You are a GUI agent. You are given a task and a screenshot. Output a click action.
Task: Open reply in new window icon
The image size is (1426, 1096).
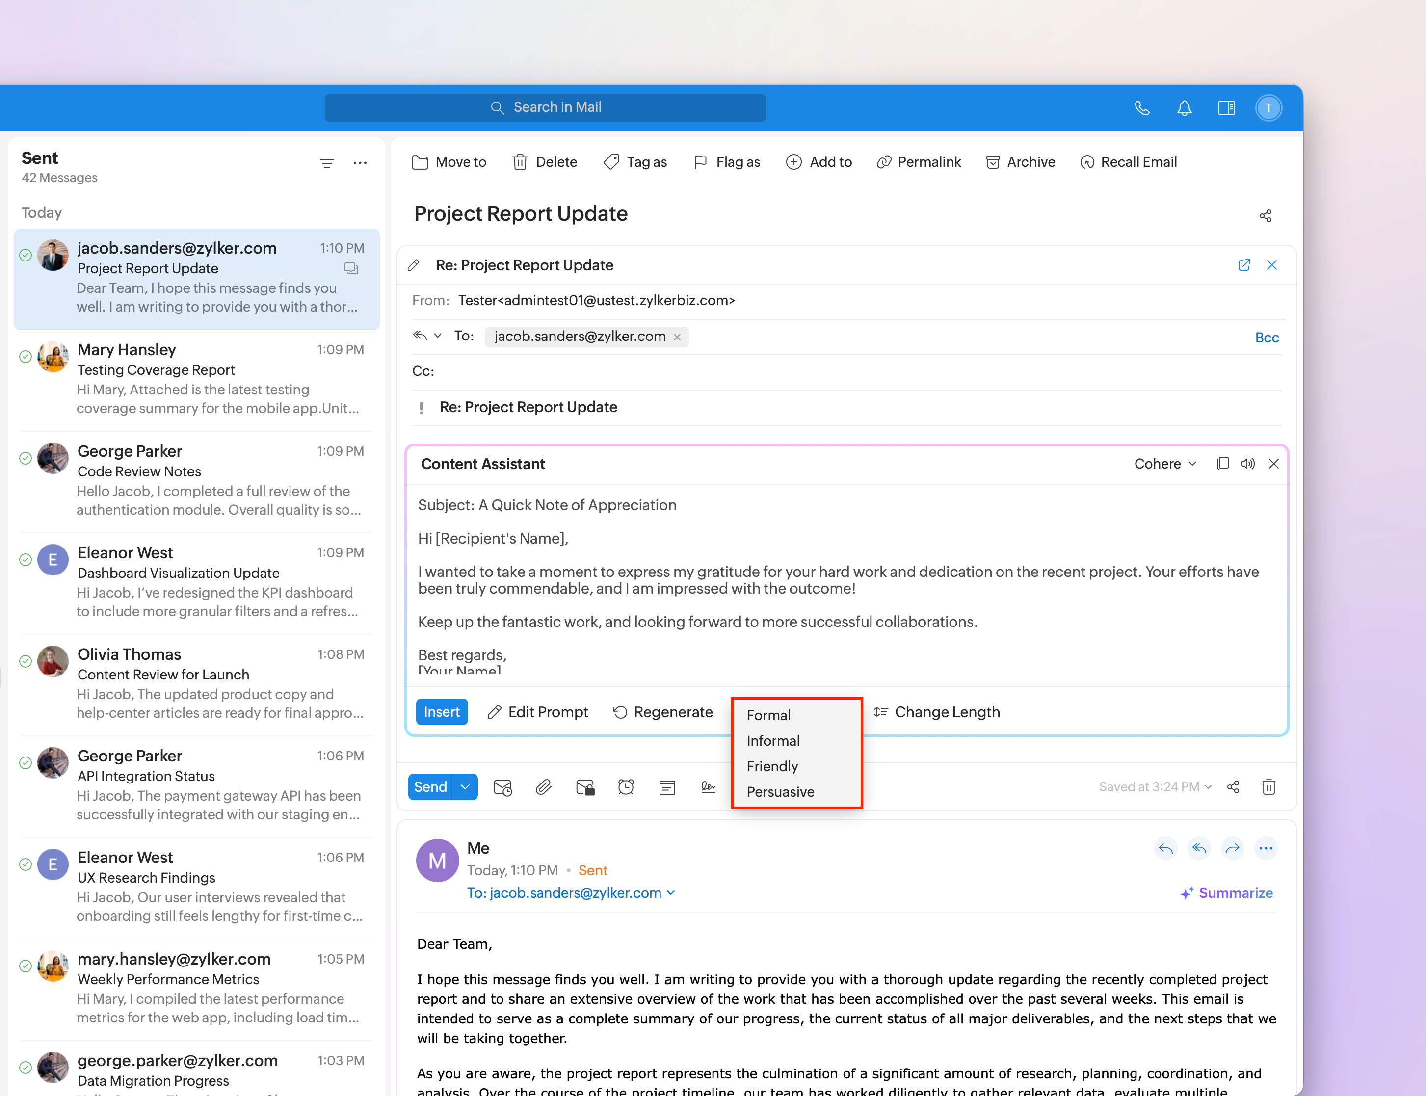(x=1244, y=265)
